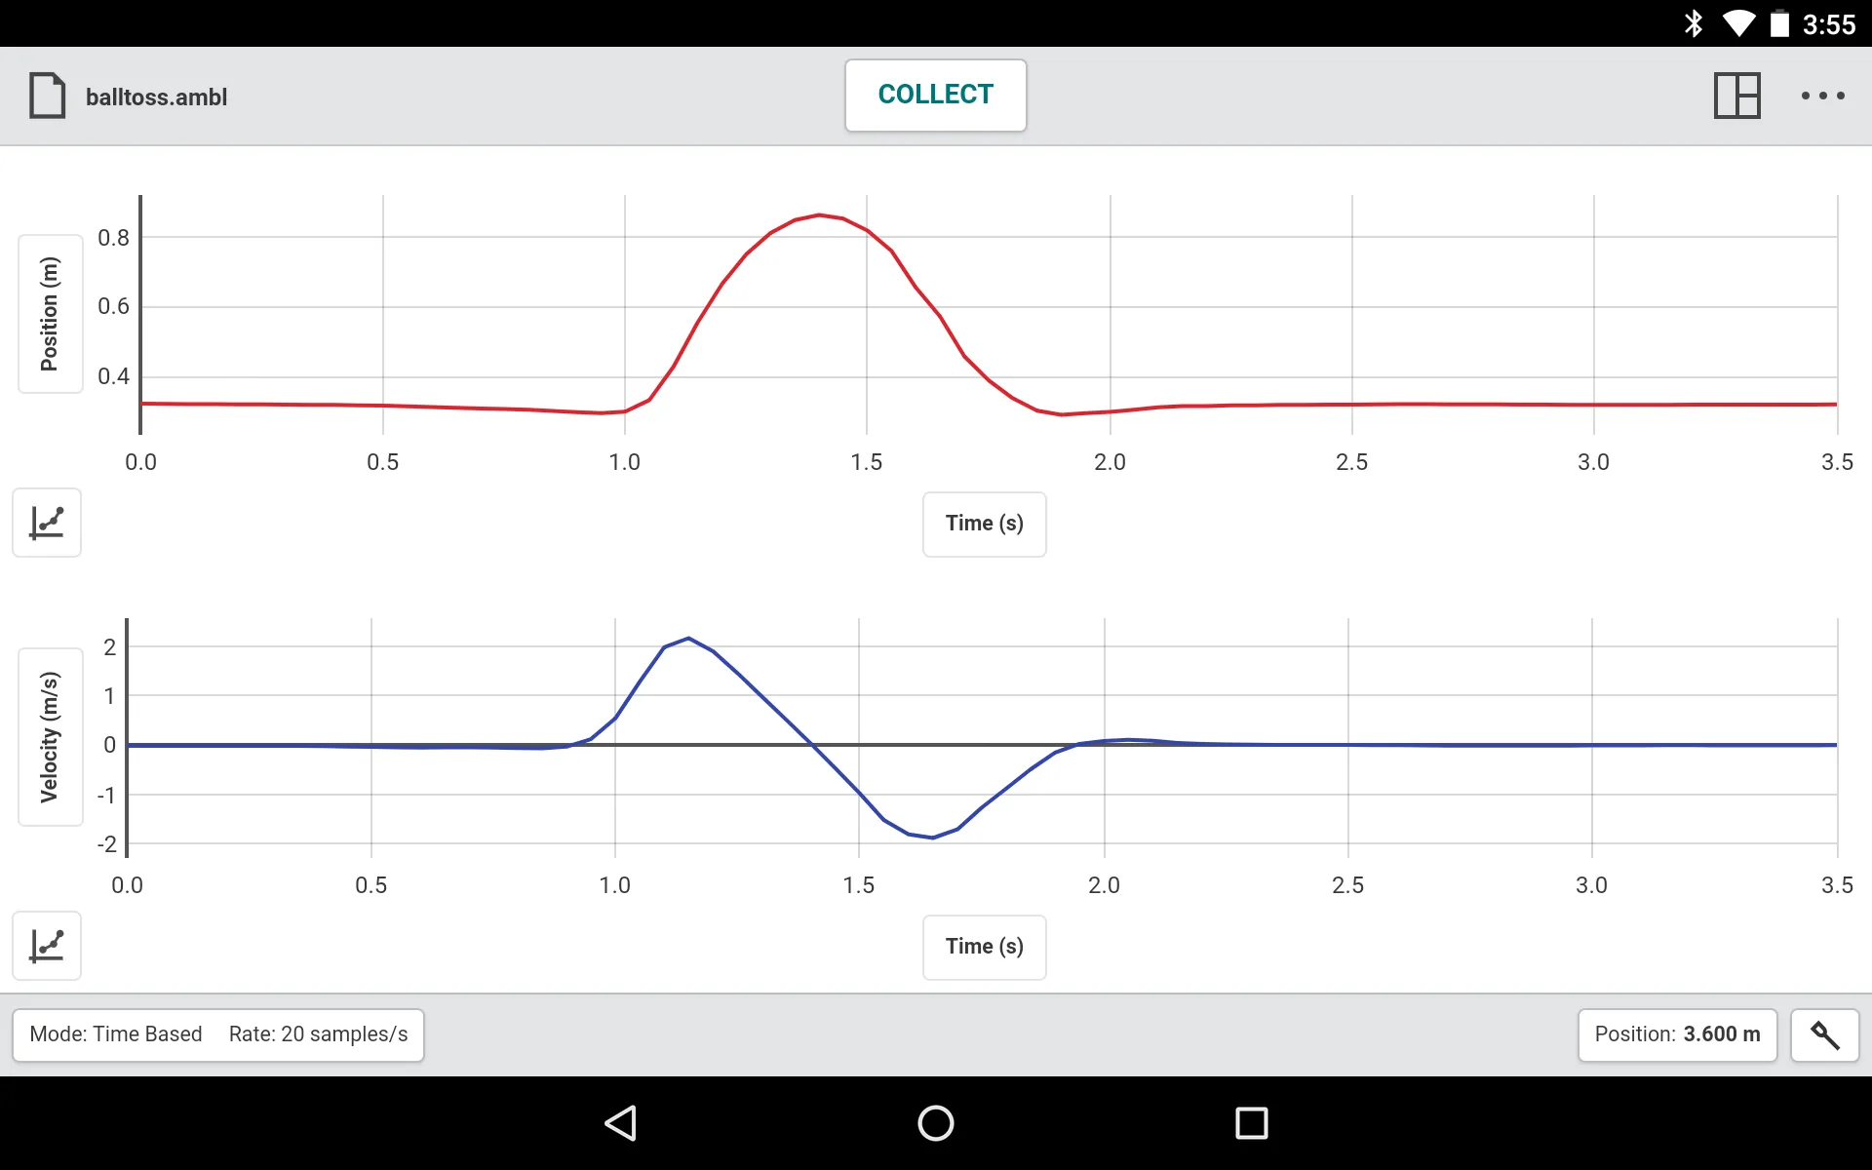1872x1170 pixels.
Task: Click the Time axis label on position graph
Action: (983, 522)
